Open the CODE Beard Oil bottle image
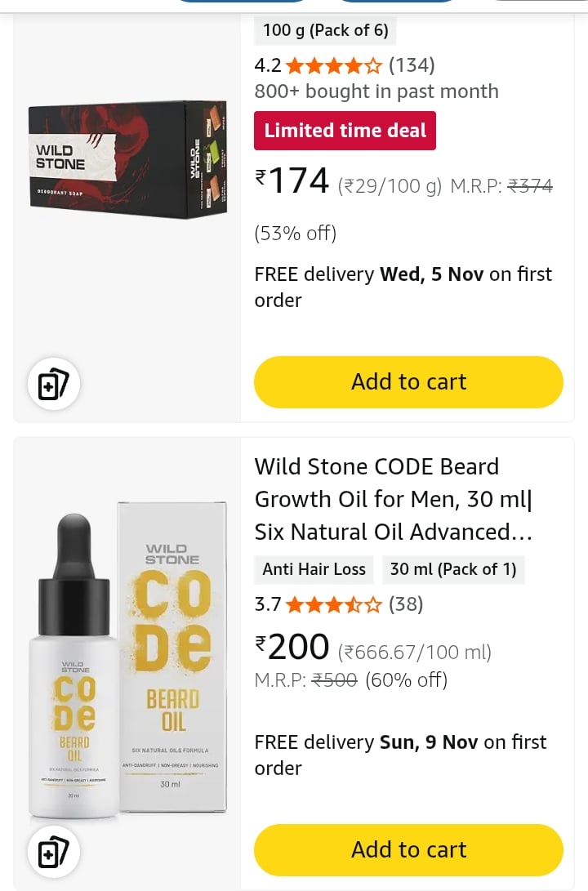Screen dimensions: 588x891 click(x=127, y=662)
